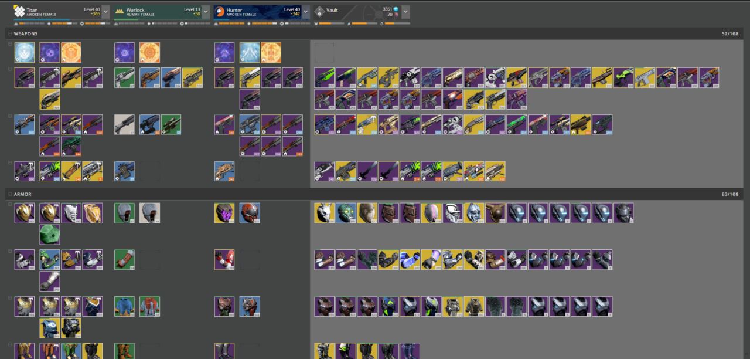This screenshot has height=359, width=750.
Task: Click Hunter's equipped red gauntlets
Action: 224,260
